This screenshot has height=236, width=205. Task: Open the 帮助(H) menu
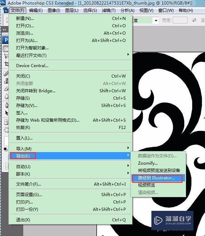[x=186, y=10]
